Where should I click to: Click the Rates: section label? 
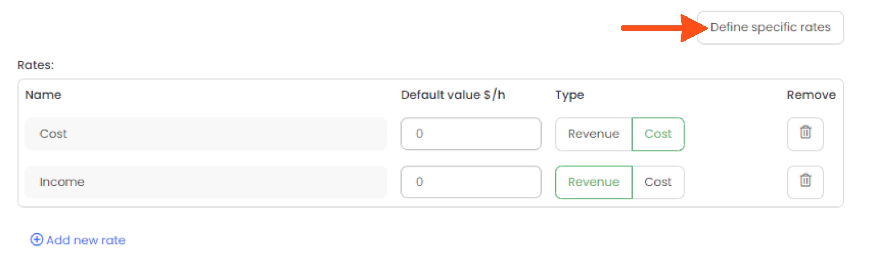(35, 65)
